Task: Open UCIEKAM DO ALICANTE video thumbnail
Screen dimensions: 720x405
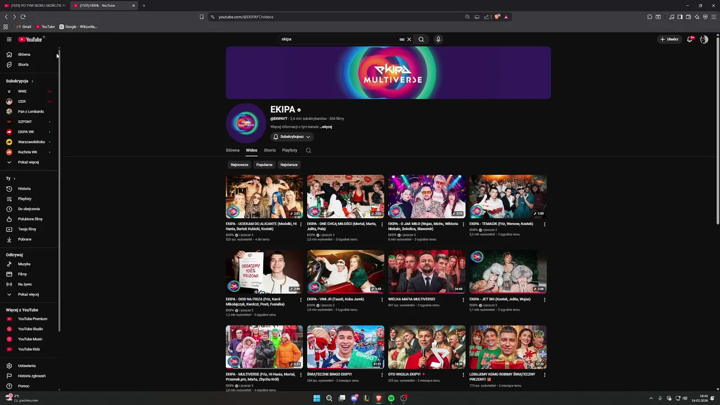Action: click(264, 196)
